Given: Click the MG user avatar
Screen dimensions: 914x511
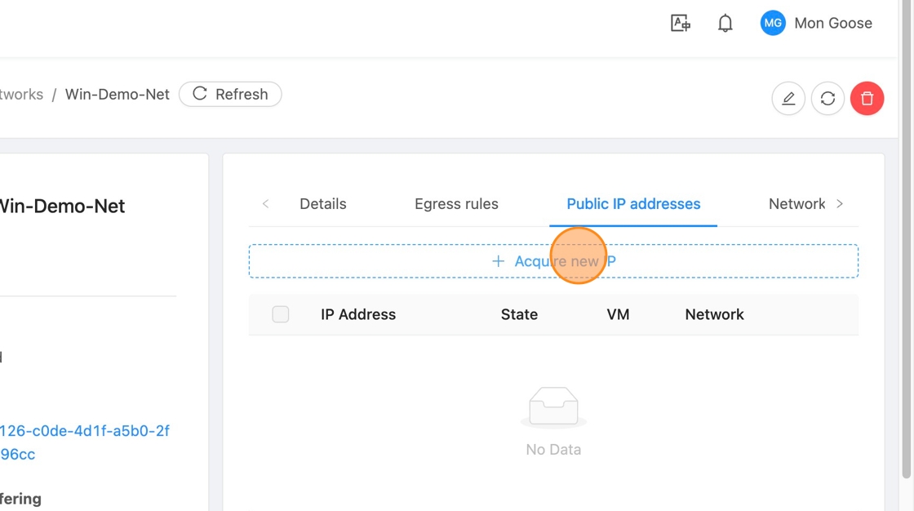Looking at the screenshot, I should [x=772, y=24].
